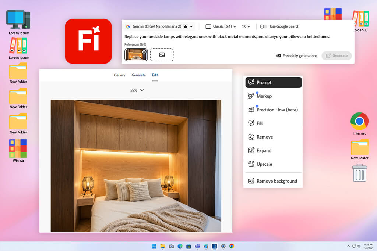Select the Upscale tool icon
377x251 pixels.
251,164
